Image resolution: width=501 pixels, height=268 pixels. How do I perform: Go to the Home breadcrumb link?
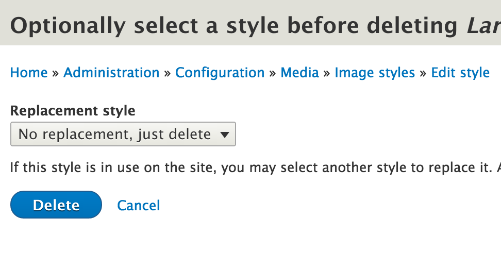(29, 73)
